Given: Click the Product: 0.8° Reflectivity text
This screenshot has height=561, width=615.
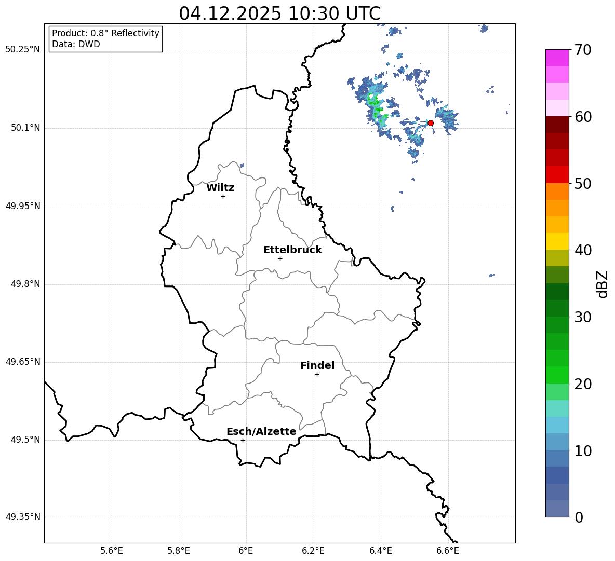Looking at the screenshot, I should pyautogui.click(x=105, y=33).
